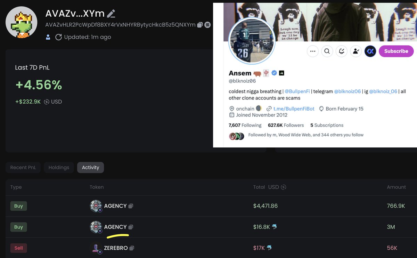Copy the AGENCY token contract icon
This screenshot has height=258, width=417.
(131, 206)
